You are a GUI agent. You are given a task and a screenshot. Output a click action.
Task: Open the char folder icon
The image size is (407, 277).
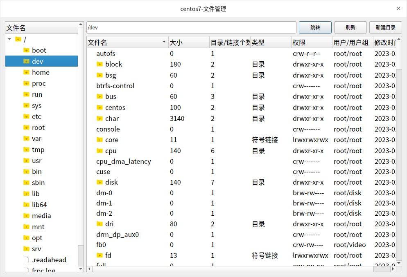pyautogui.click(x=100, y=118)
